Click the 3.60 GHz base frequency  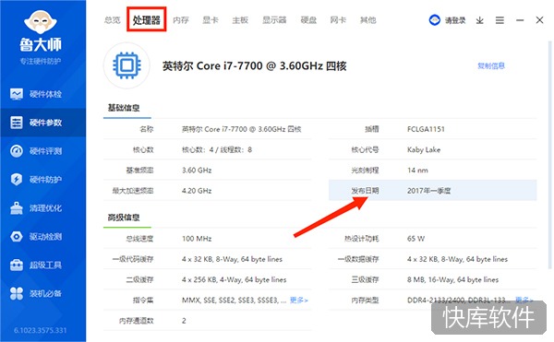(x=197, y=171)
